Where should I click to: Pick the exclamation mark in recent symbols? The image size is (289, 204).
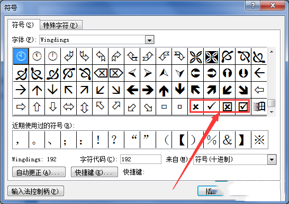point(100,140)
